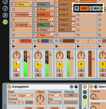Toggle the MIDI mapping mode button
This screenshot has width=106, height=109.
(x=96, y=8)
